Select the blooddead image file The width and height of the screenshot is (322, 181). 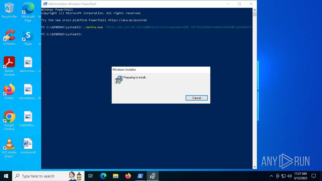tap(28, 92)
